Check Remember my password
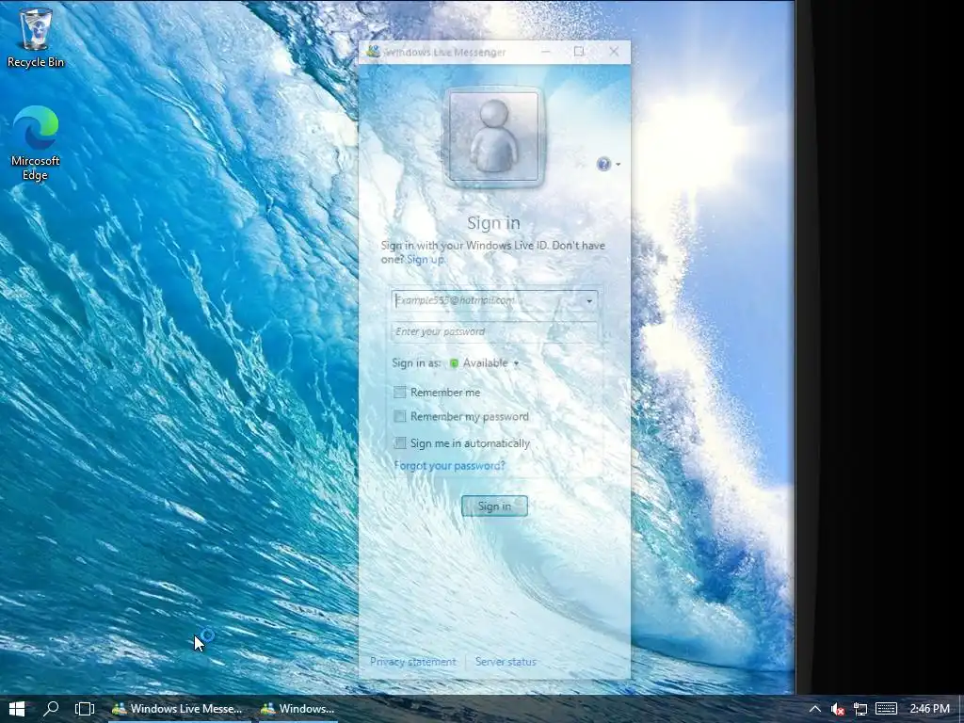 tap(399, 417)
